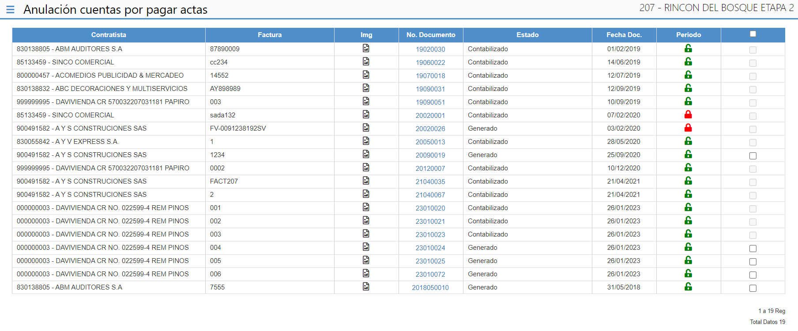Image resolution: width=798 pixels, height=331 pixels.
Task: Open the hamburger menu icon
Action: point(10,10)
